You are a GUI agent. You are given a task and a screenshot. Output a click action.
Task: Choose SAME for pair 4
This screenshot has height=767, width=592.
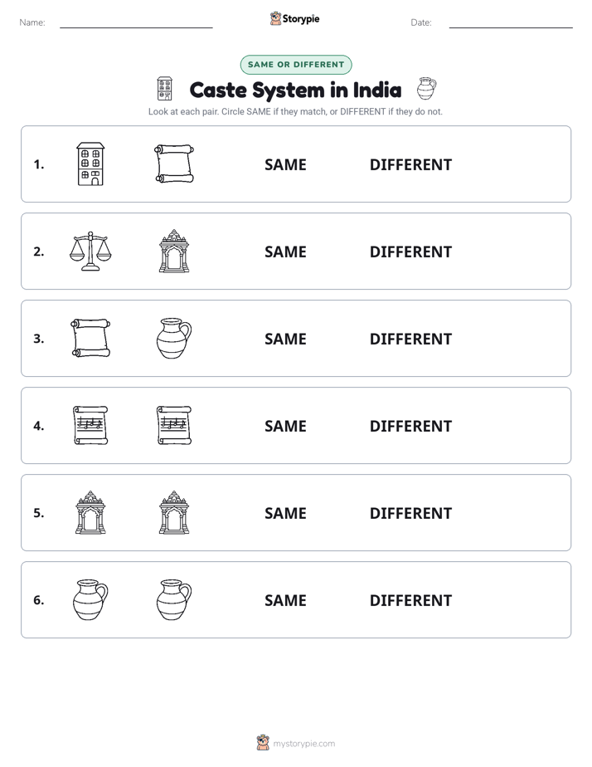pos(285,426)
